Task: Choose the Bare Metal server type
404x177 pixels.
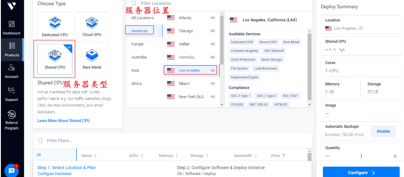Action: click(x=92, y=59)
